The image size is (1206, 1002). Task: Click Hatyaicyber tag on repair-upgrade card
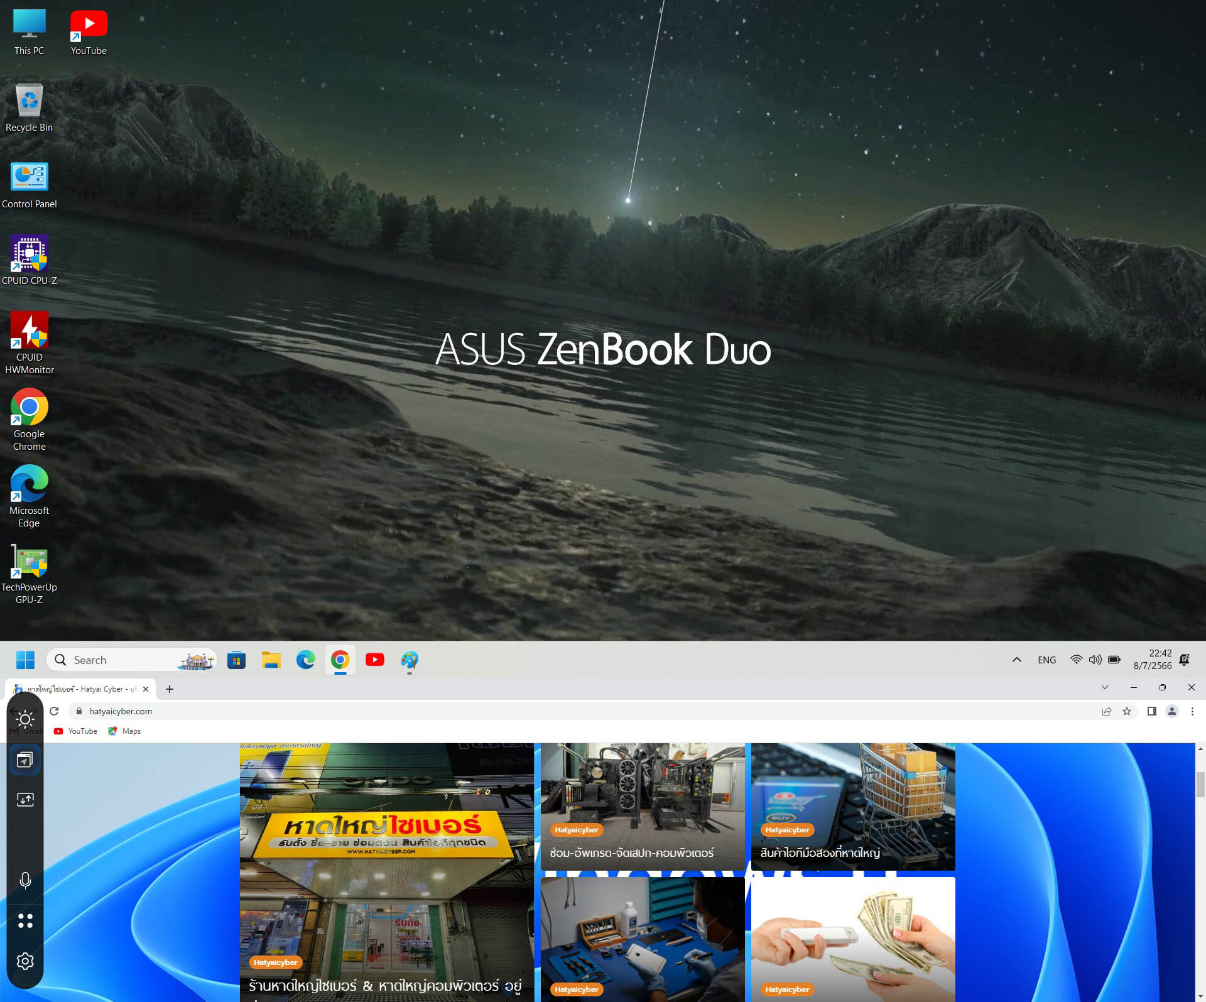click(x=576, y=830)
